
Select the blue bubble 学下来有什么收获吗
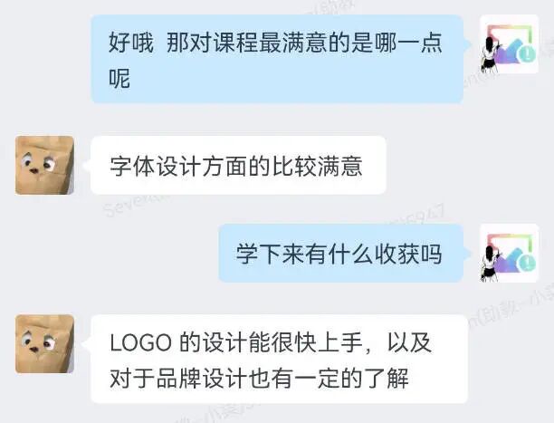[x=340, y=254]
